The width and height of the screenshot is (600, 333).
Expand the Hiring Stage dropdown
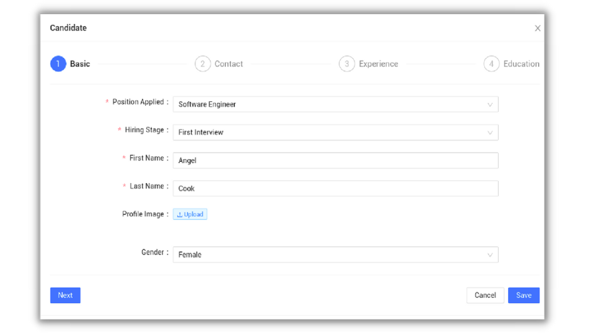[335, 133]
